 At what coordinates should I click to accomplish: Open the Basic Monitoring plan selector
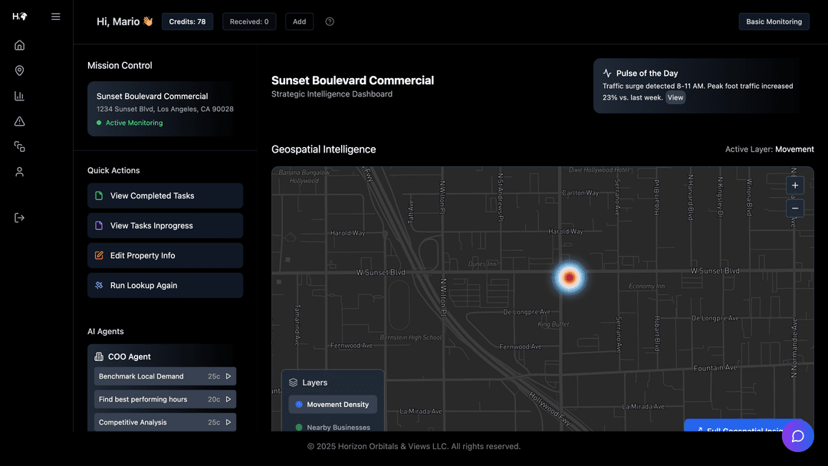click(x=774, y=21)
